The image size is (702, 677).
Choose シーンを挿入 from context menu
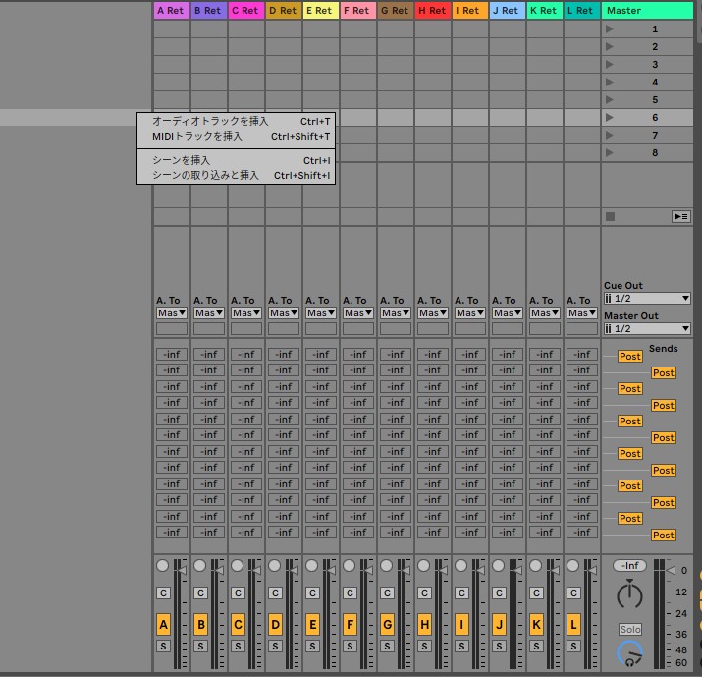coord(236,160)
